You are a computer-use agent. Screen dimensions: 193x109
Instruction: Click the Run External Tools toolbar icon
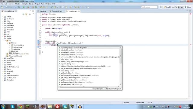point(28,7)
